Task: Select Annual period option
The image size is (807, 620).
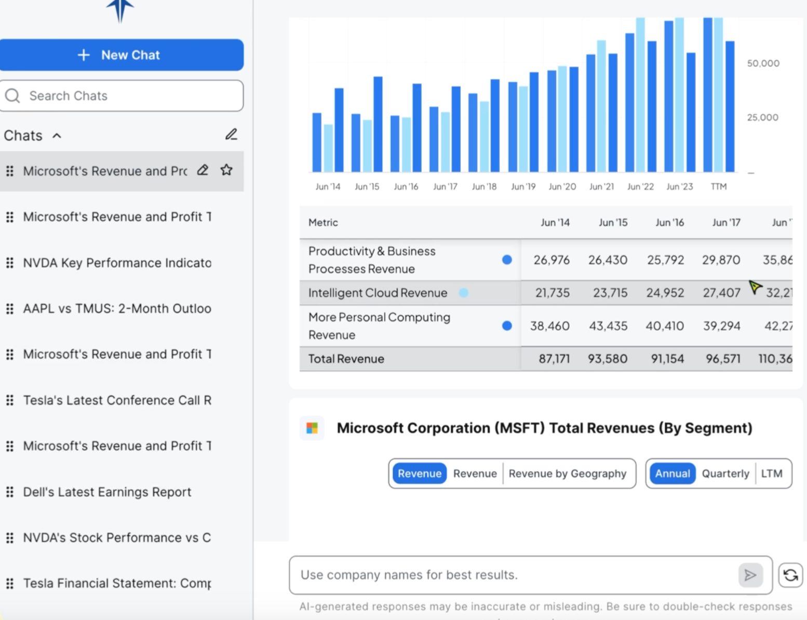Action: tap(672, 474)
